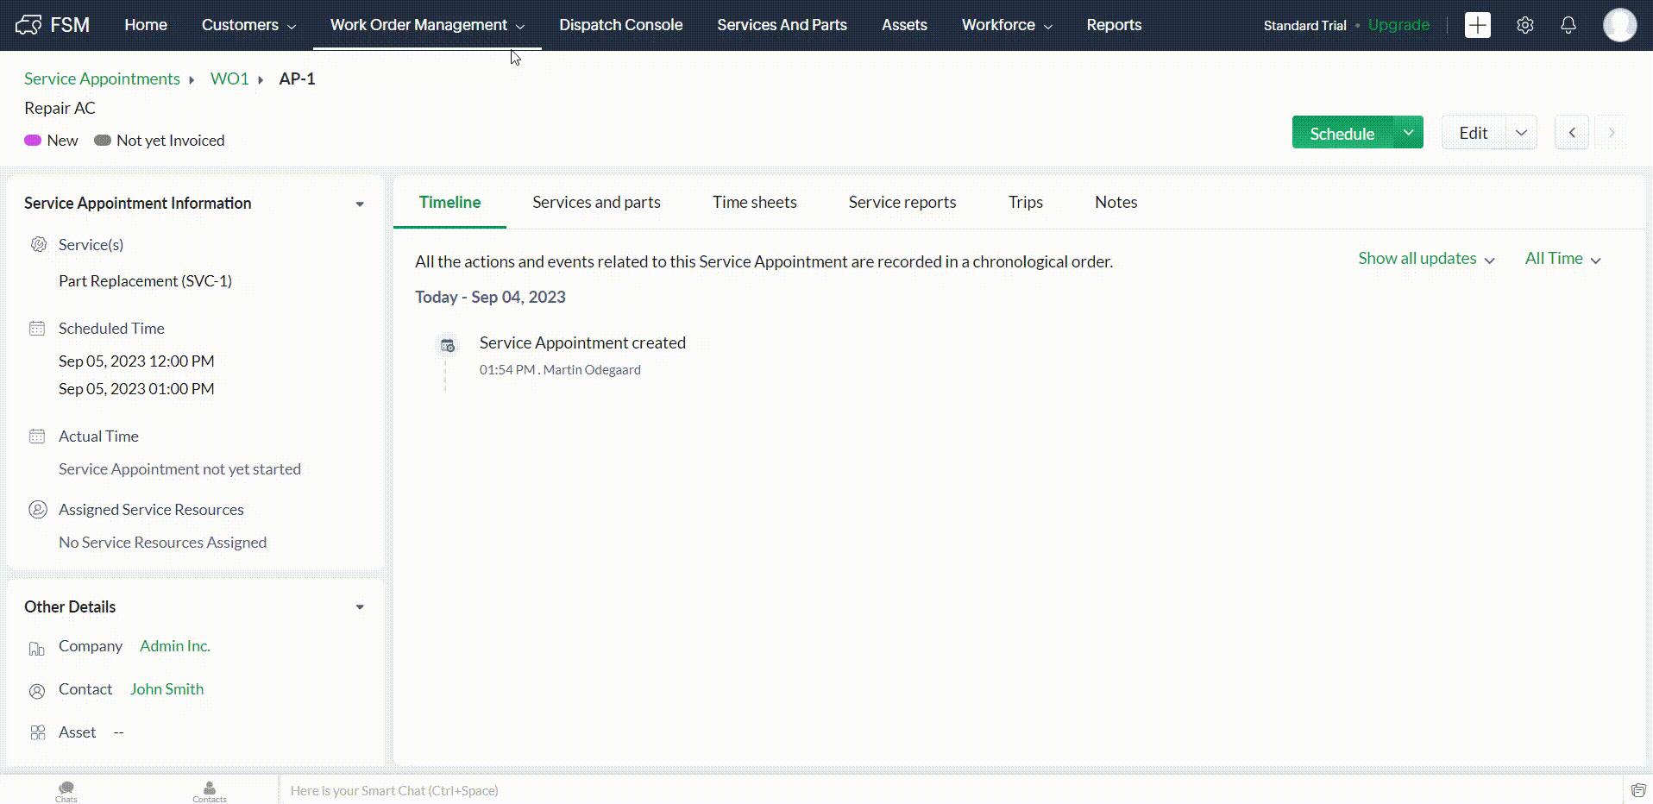Open the Chats icon in bottom bar
This screenshot has height=804, width=1653.
coord(66,790)
